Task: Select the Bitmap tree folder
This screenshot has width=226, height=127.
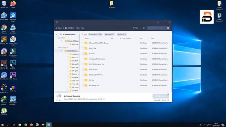Action: coord(74,64)
